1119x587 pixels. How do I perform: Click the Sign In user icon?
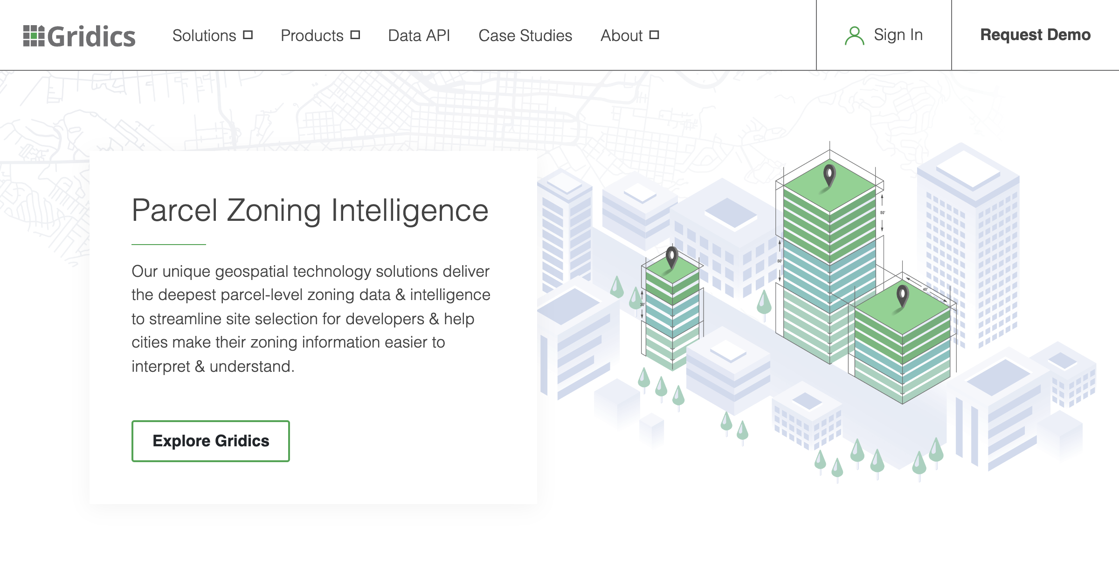[854, 36]
